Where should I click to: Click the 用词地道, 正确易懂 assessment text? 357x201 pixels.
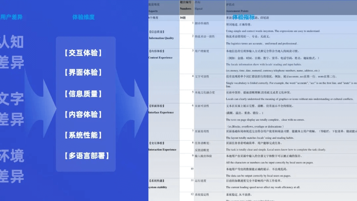(239, 24)
